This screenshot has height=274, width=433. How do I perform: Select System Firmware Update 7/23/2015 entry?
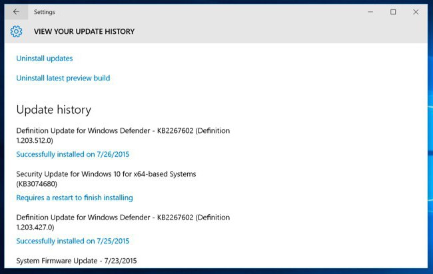tap(77, 261)
